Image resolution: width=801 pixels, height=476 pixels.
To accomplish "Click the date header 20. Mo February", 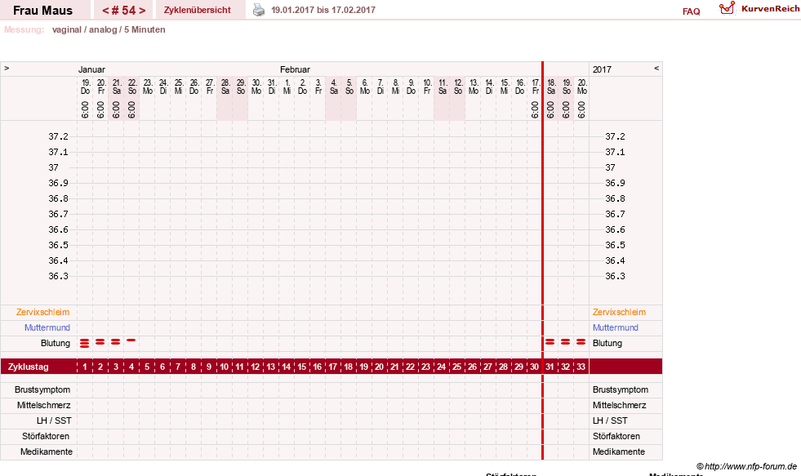I will (582, 87).
